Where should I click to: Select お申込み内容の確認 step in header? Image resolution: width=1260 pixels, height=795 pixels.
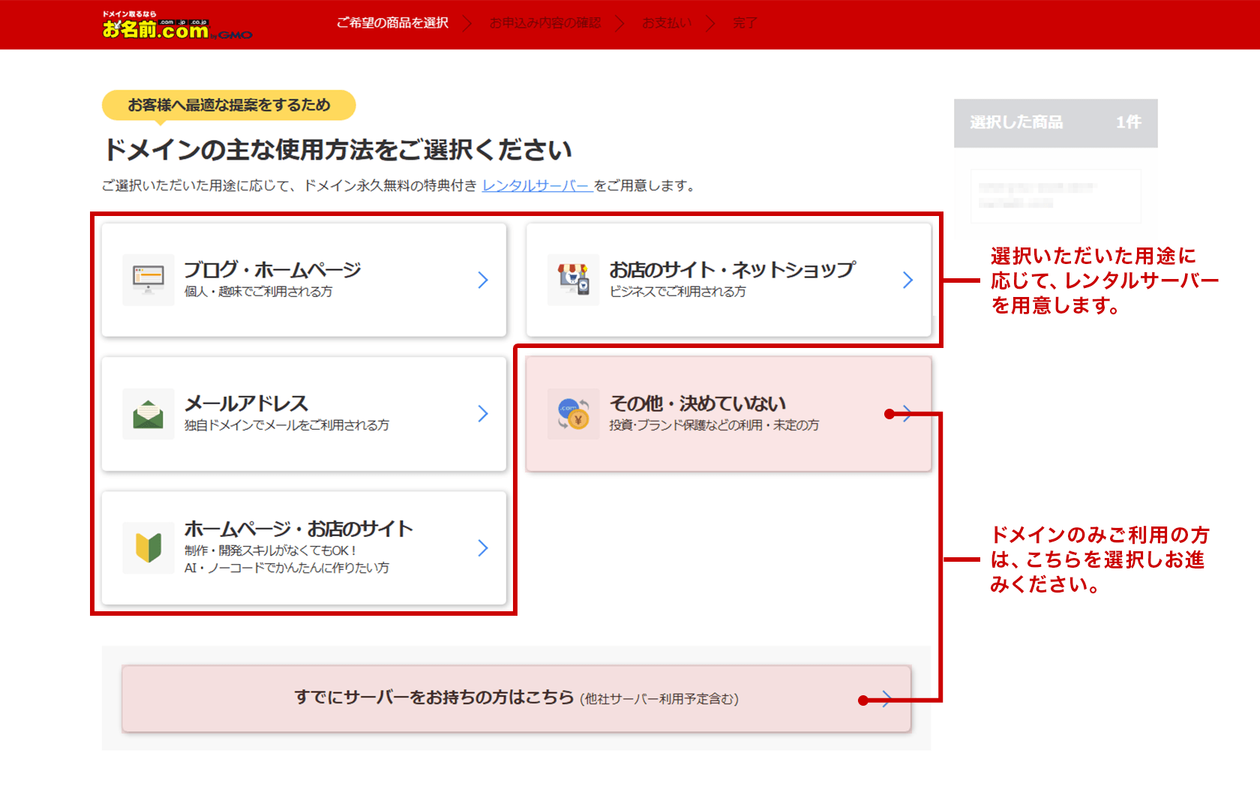(545, 23)
